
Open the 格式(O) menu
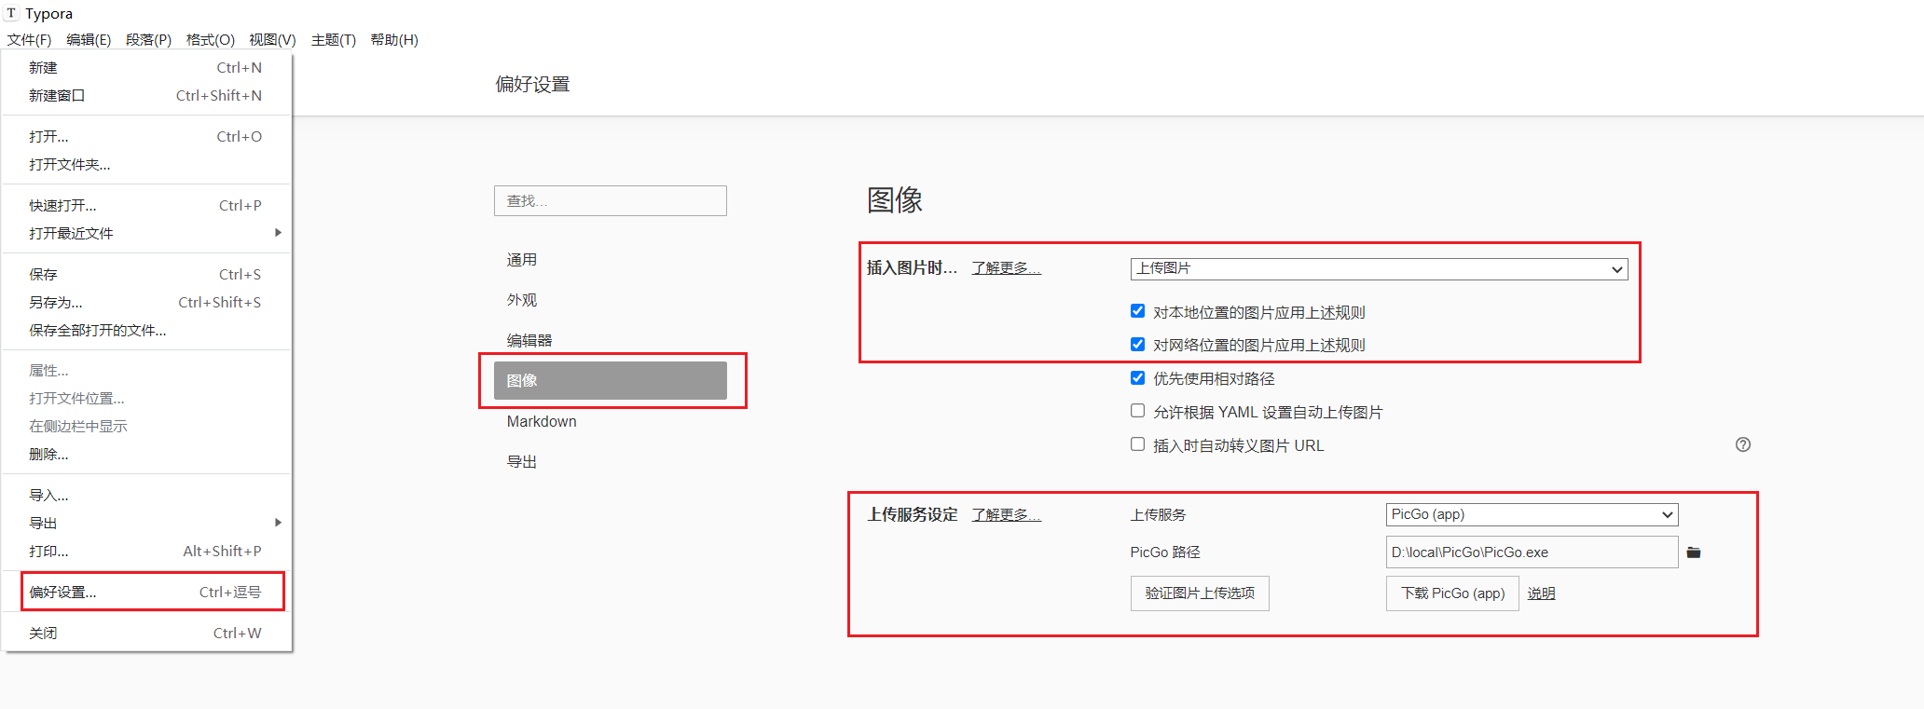tap(210, 39)
